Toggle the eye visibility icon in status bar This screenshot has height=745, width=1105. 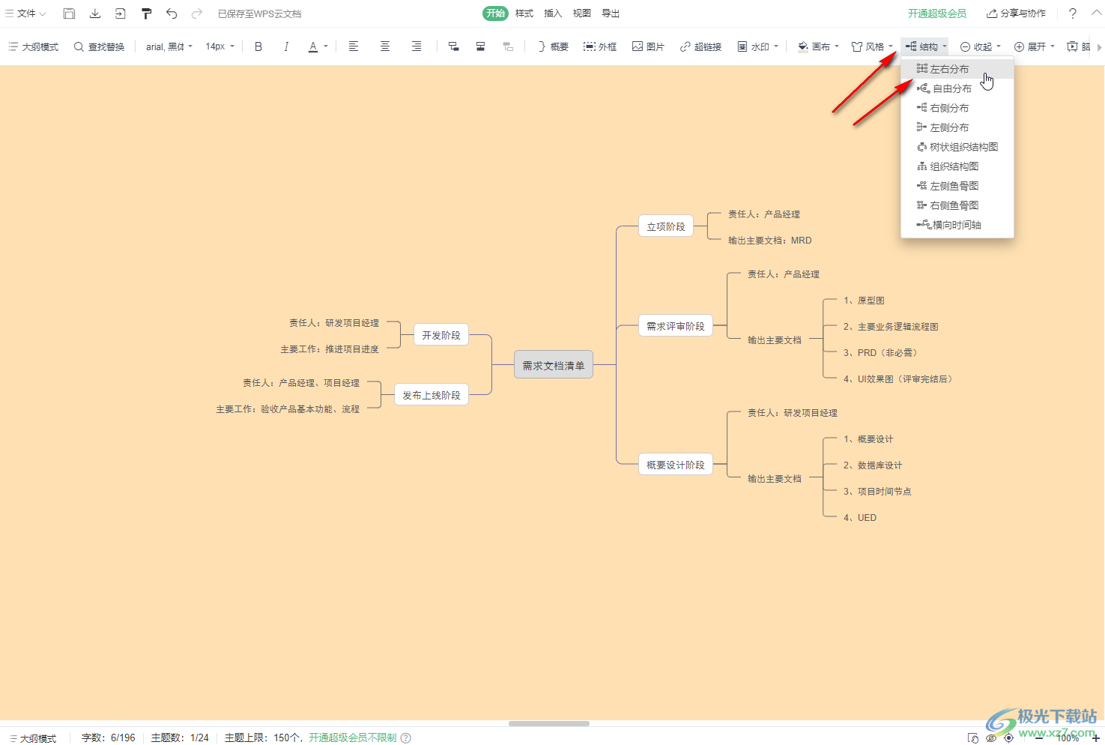pos(991,738)
